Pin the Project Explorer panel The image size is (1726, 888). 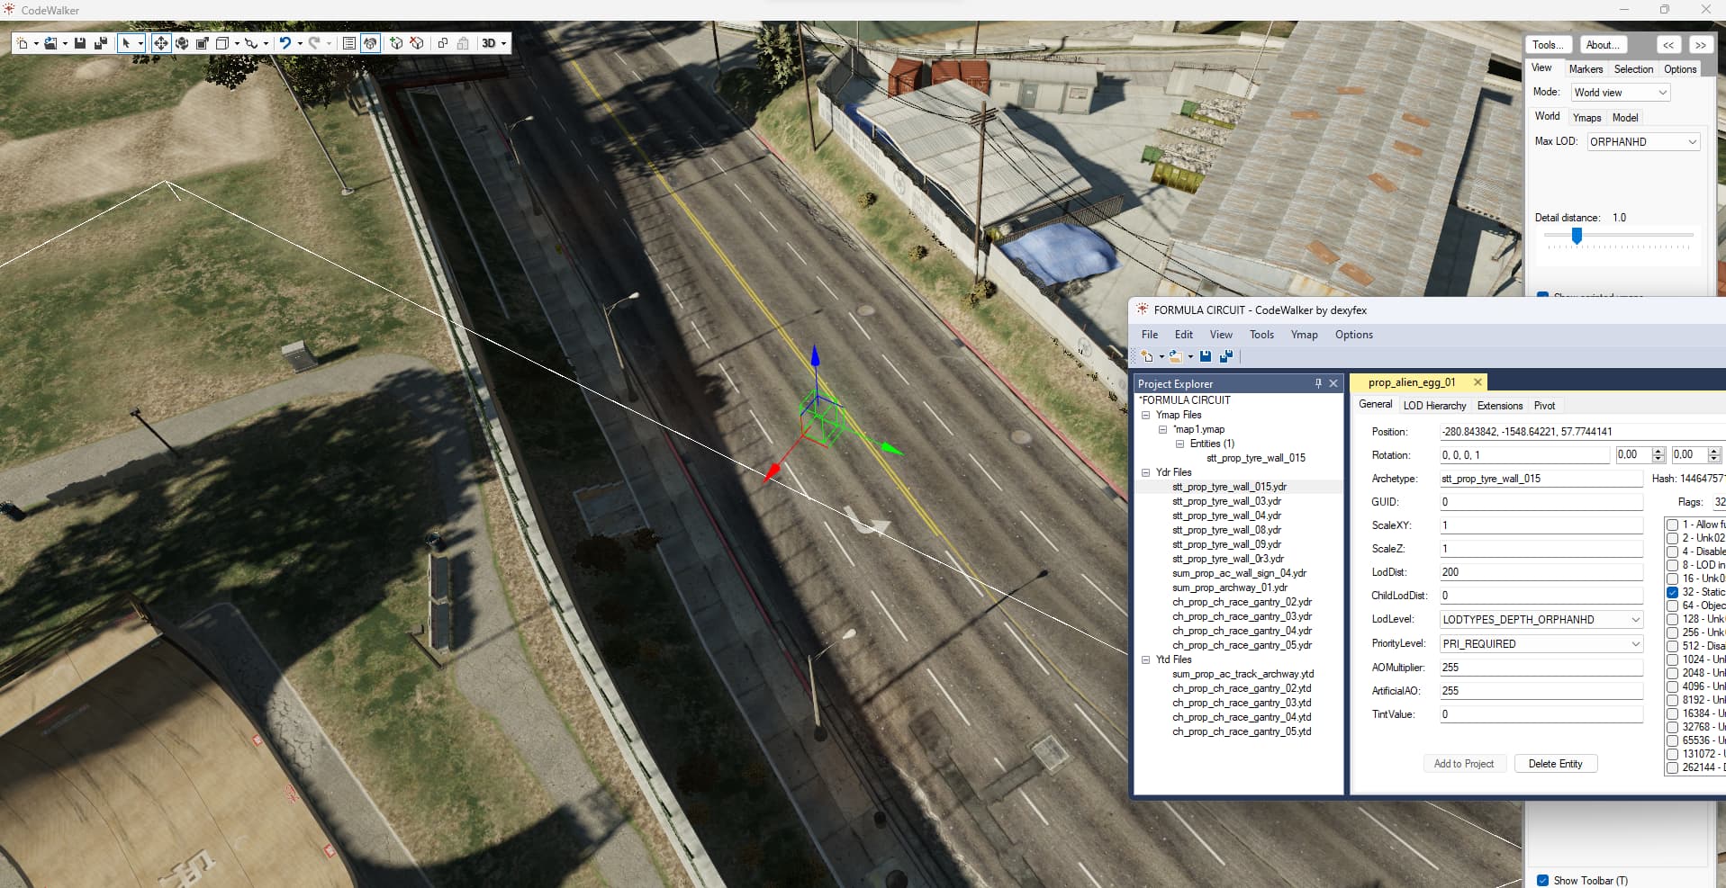[1318, 383]
